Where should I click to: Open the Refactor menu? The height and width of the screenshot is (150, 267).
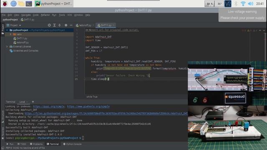click(x=45, y=15)
